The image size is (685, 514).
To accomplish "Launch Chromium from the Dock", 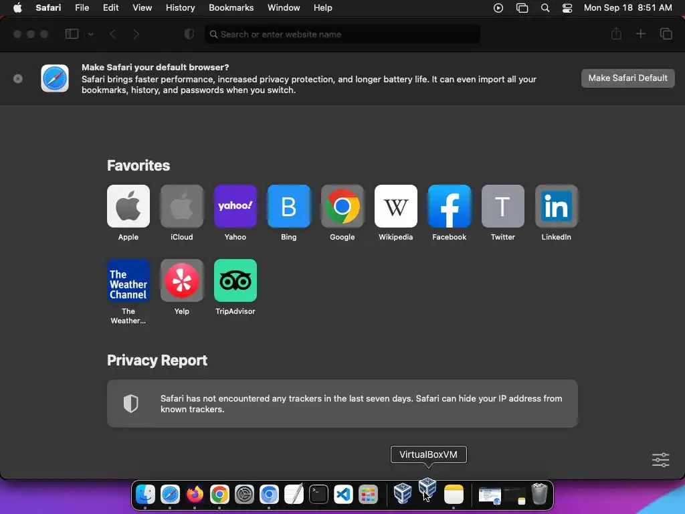I will coord(269,495).
